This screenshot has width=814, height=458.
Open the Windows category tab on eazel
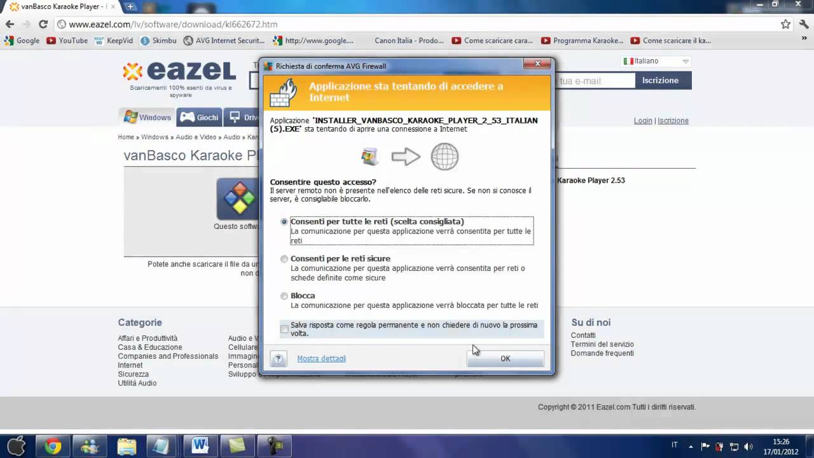click(148, 117)
